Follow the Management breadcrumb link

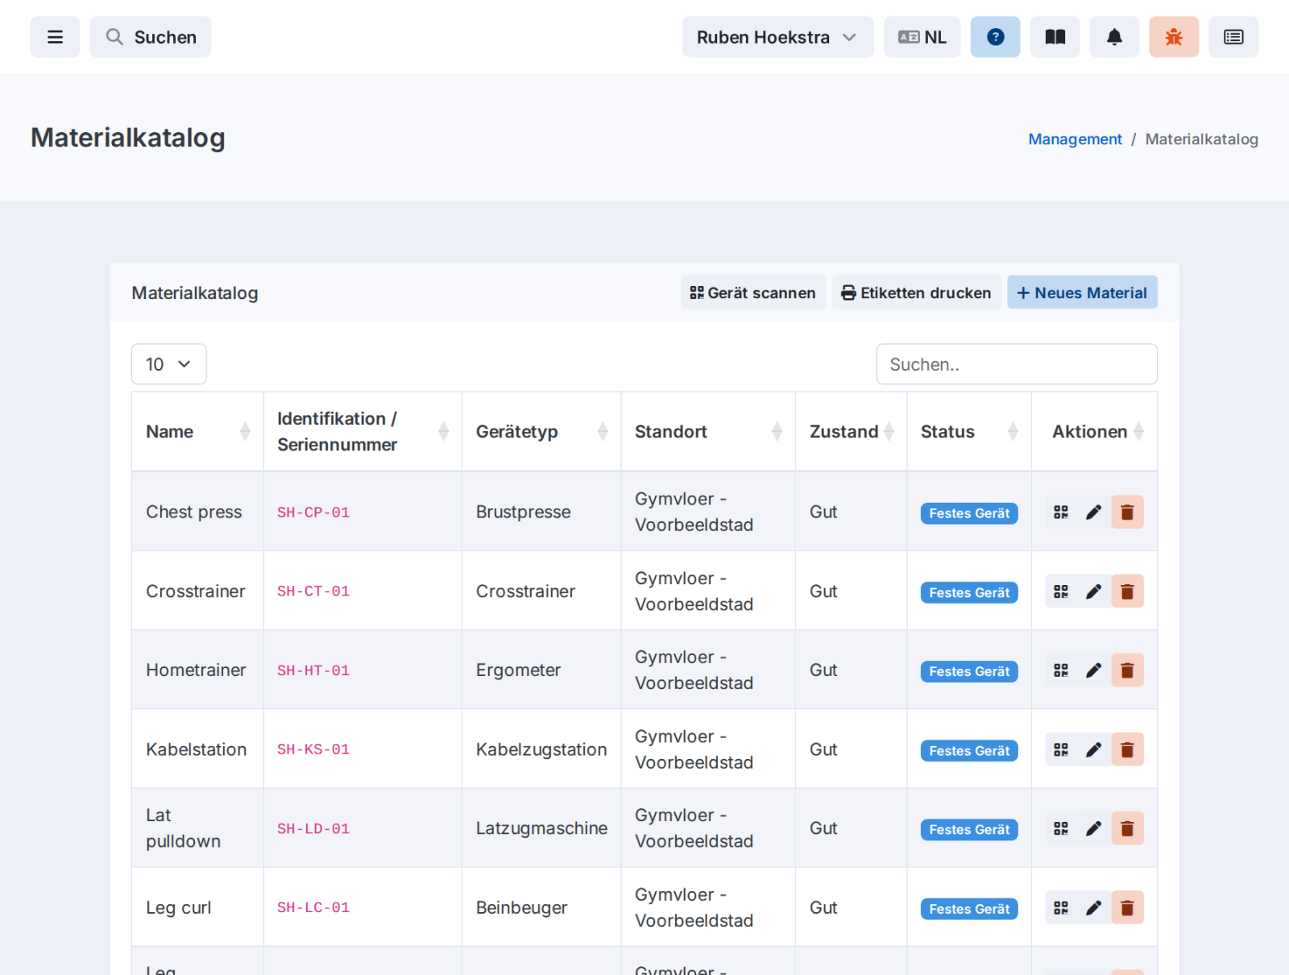1075,139
